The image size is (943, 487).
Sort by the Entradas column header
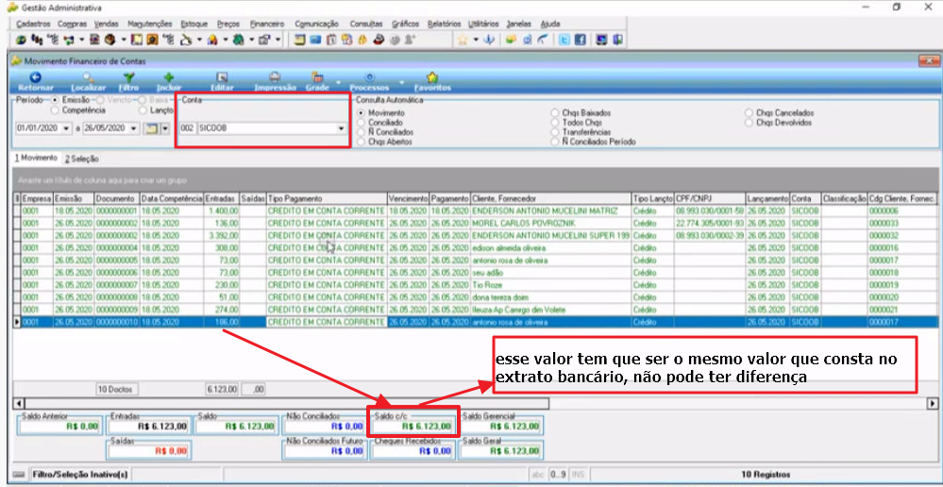(221, 198)
